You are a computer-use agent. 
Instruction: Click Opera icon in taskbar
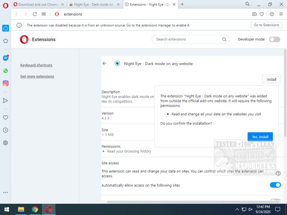point(49,209)
